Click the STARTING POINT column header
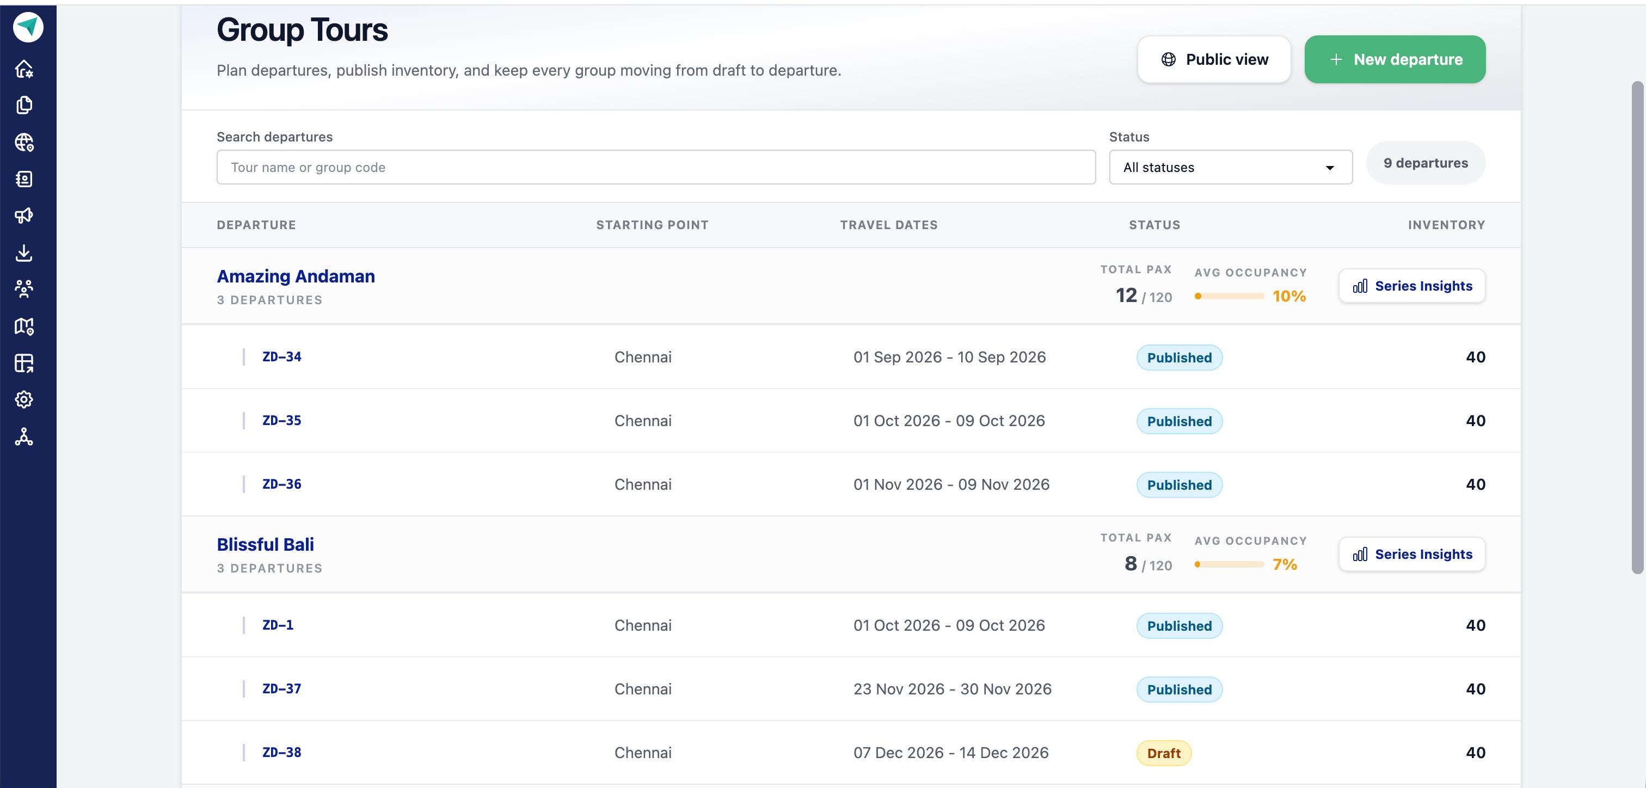This screenshot has height=788, width=1646. point(653,225)
